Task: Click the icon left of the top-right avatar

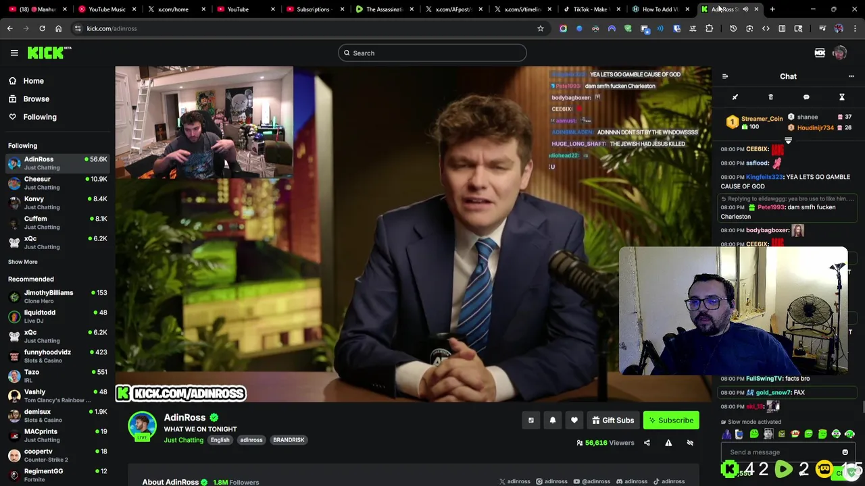Action: tap(820, 53)
